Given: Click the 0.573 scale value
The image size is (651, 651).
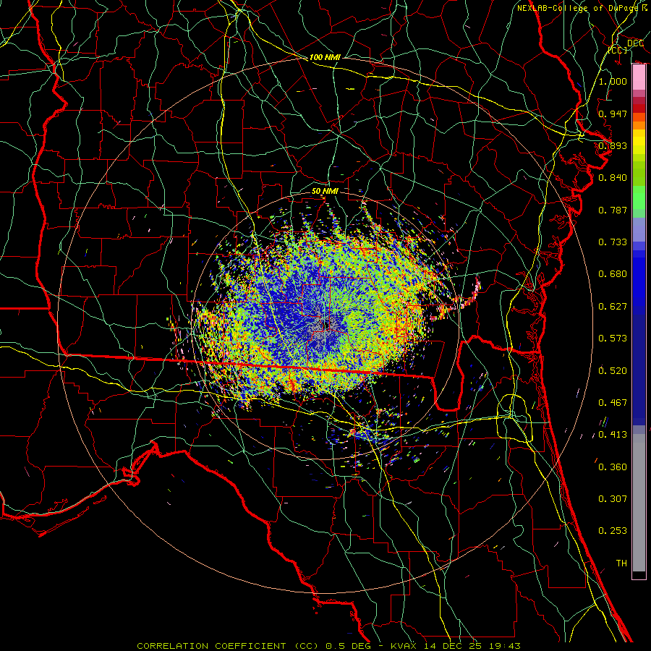Looking at the screenshot, I should click(613, 339).
